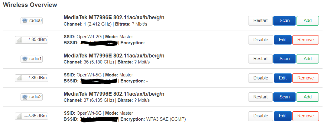Click the OpenWrt-6G signal strength indicator
This screenshot has width=334, height=130.
31,116
